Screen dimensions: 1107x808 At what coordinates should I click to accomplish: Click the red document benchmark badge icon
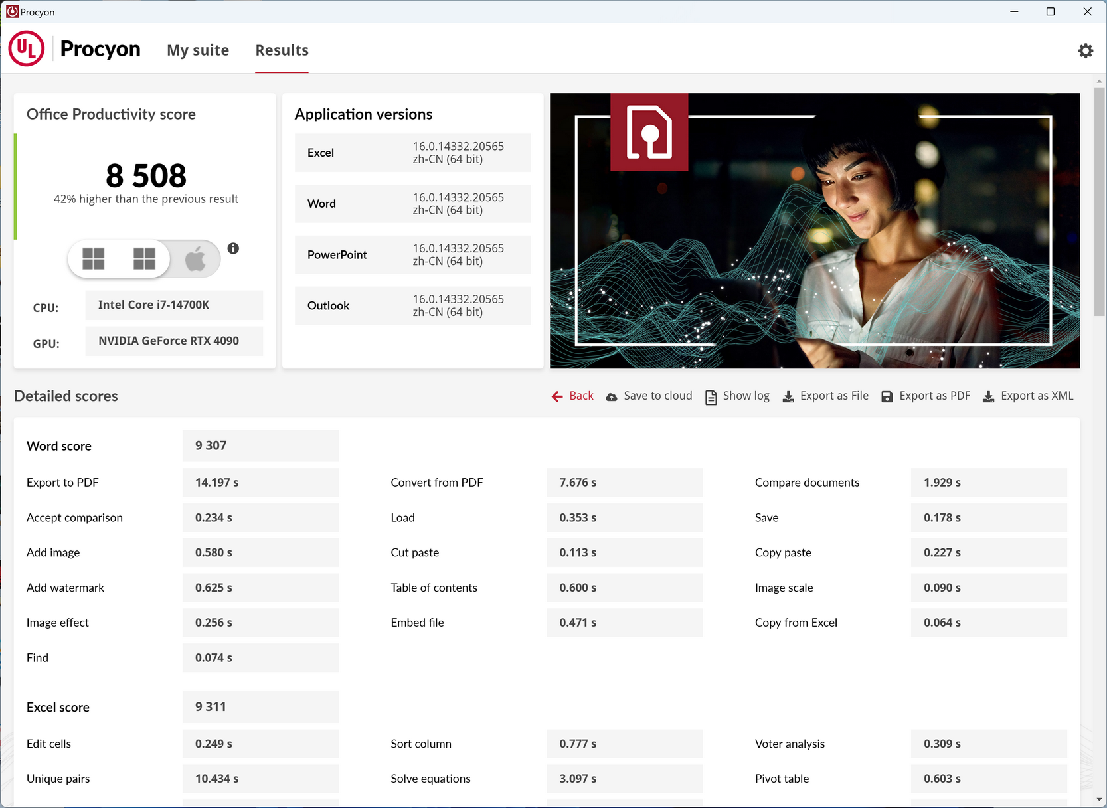(649, 131)
